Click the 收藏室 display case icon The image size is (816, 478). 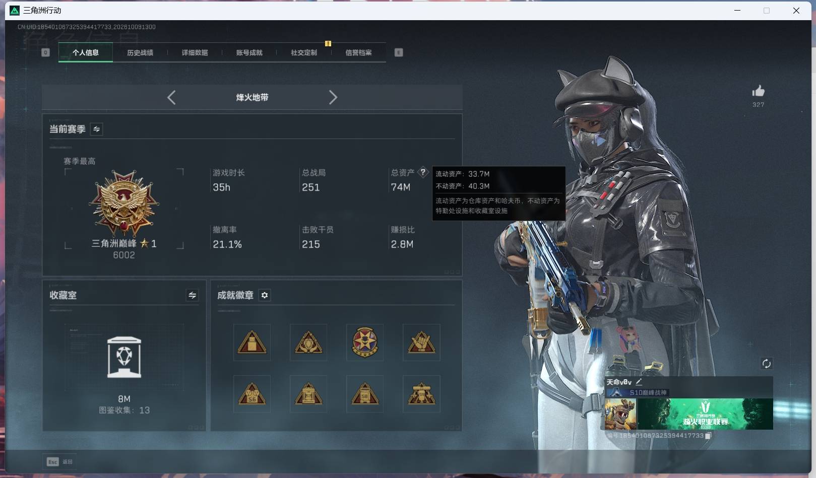point(124,357)
